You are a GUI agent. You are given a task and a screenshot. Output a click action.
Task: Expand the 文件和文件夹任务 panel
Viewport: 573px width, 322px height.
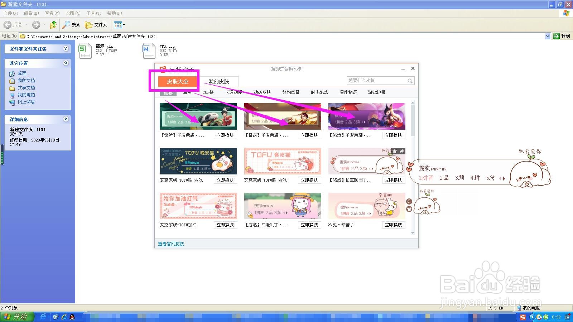pyautogui.click(x=66, y=49)
